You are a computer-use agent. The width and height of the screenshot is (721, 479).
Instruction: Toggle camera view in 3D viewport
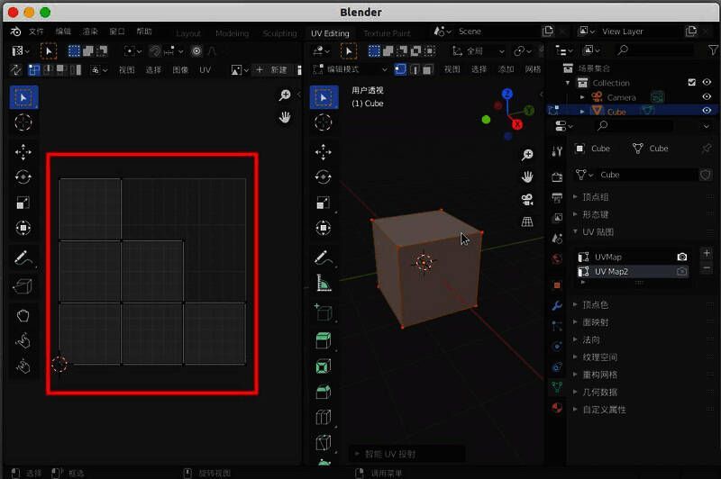pos(528,199)
